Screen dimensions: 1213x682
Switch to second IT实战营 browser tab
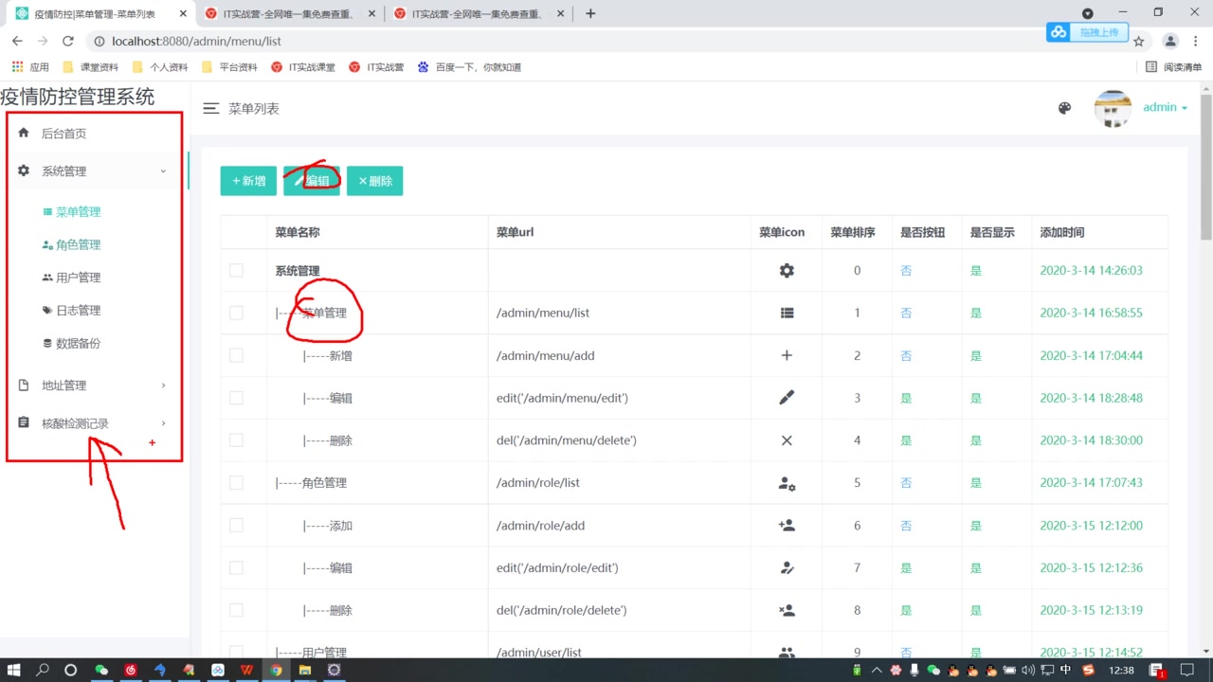coord(480,13)
